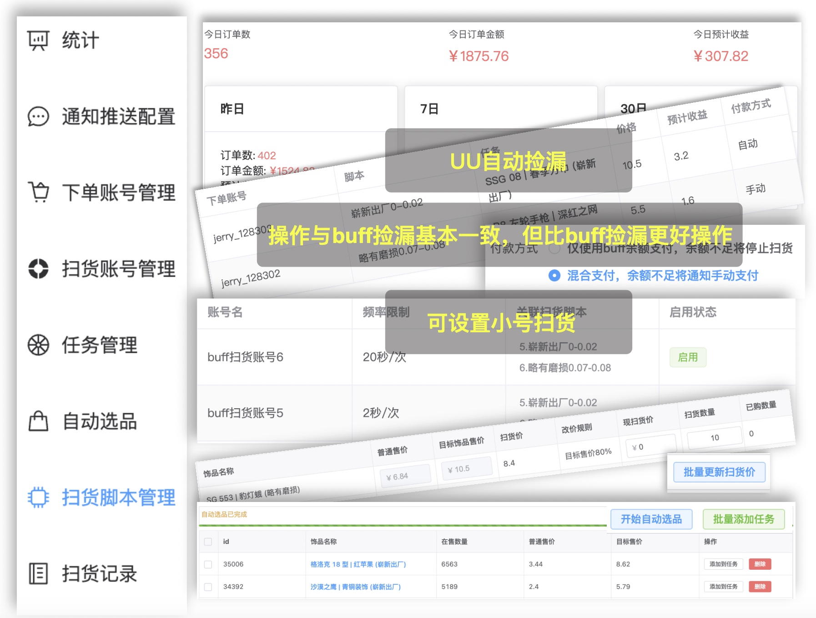This screenshot has height=618, width=816.
Task: Open link 沙漠之鹰 | 青铜装饰
Action: click(355, 587)
